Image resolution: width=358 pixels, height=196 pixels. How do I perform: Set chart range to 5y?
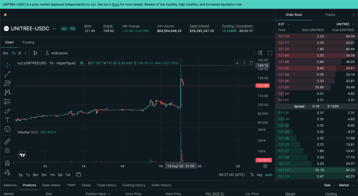[21, 175]
